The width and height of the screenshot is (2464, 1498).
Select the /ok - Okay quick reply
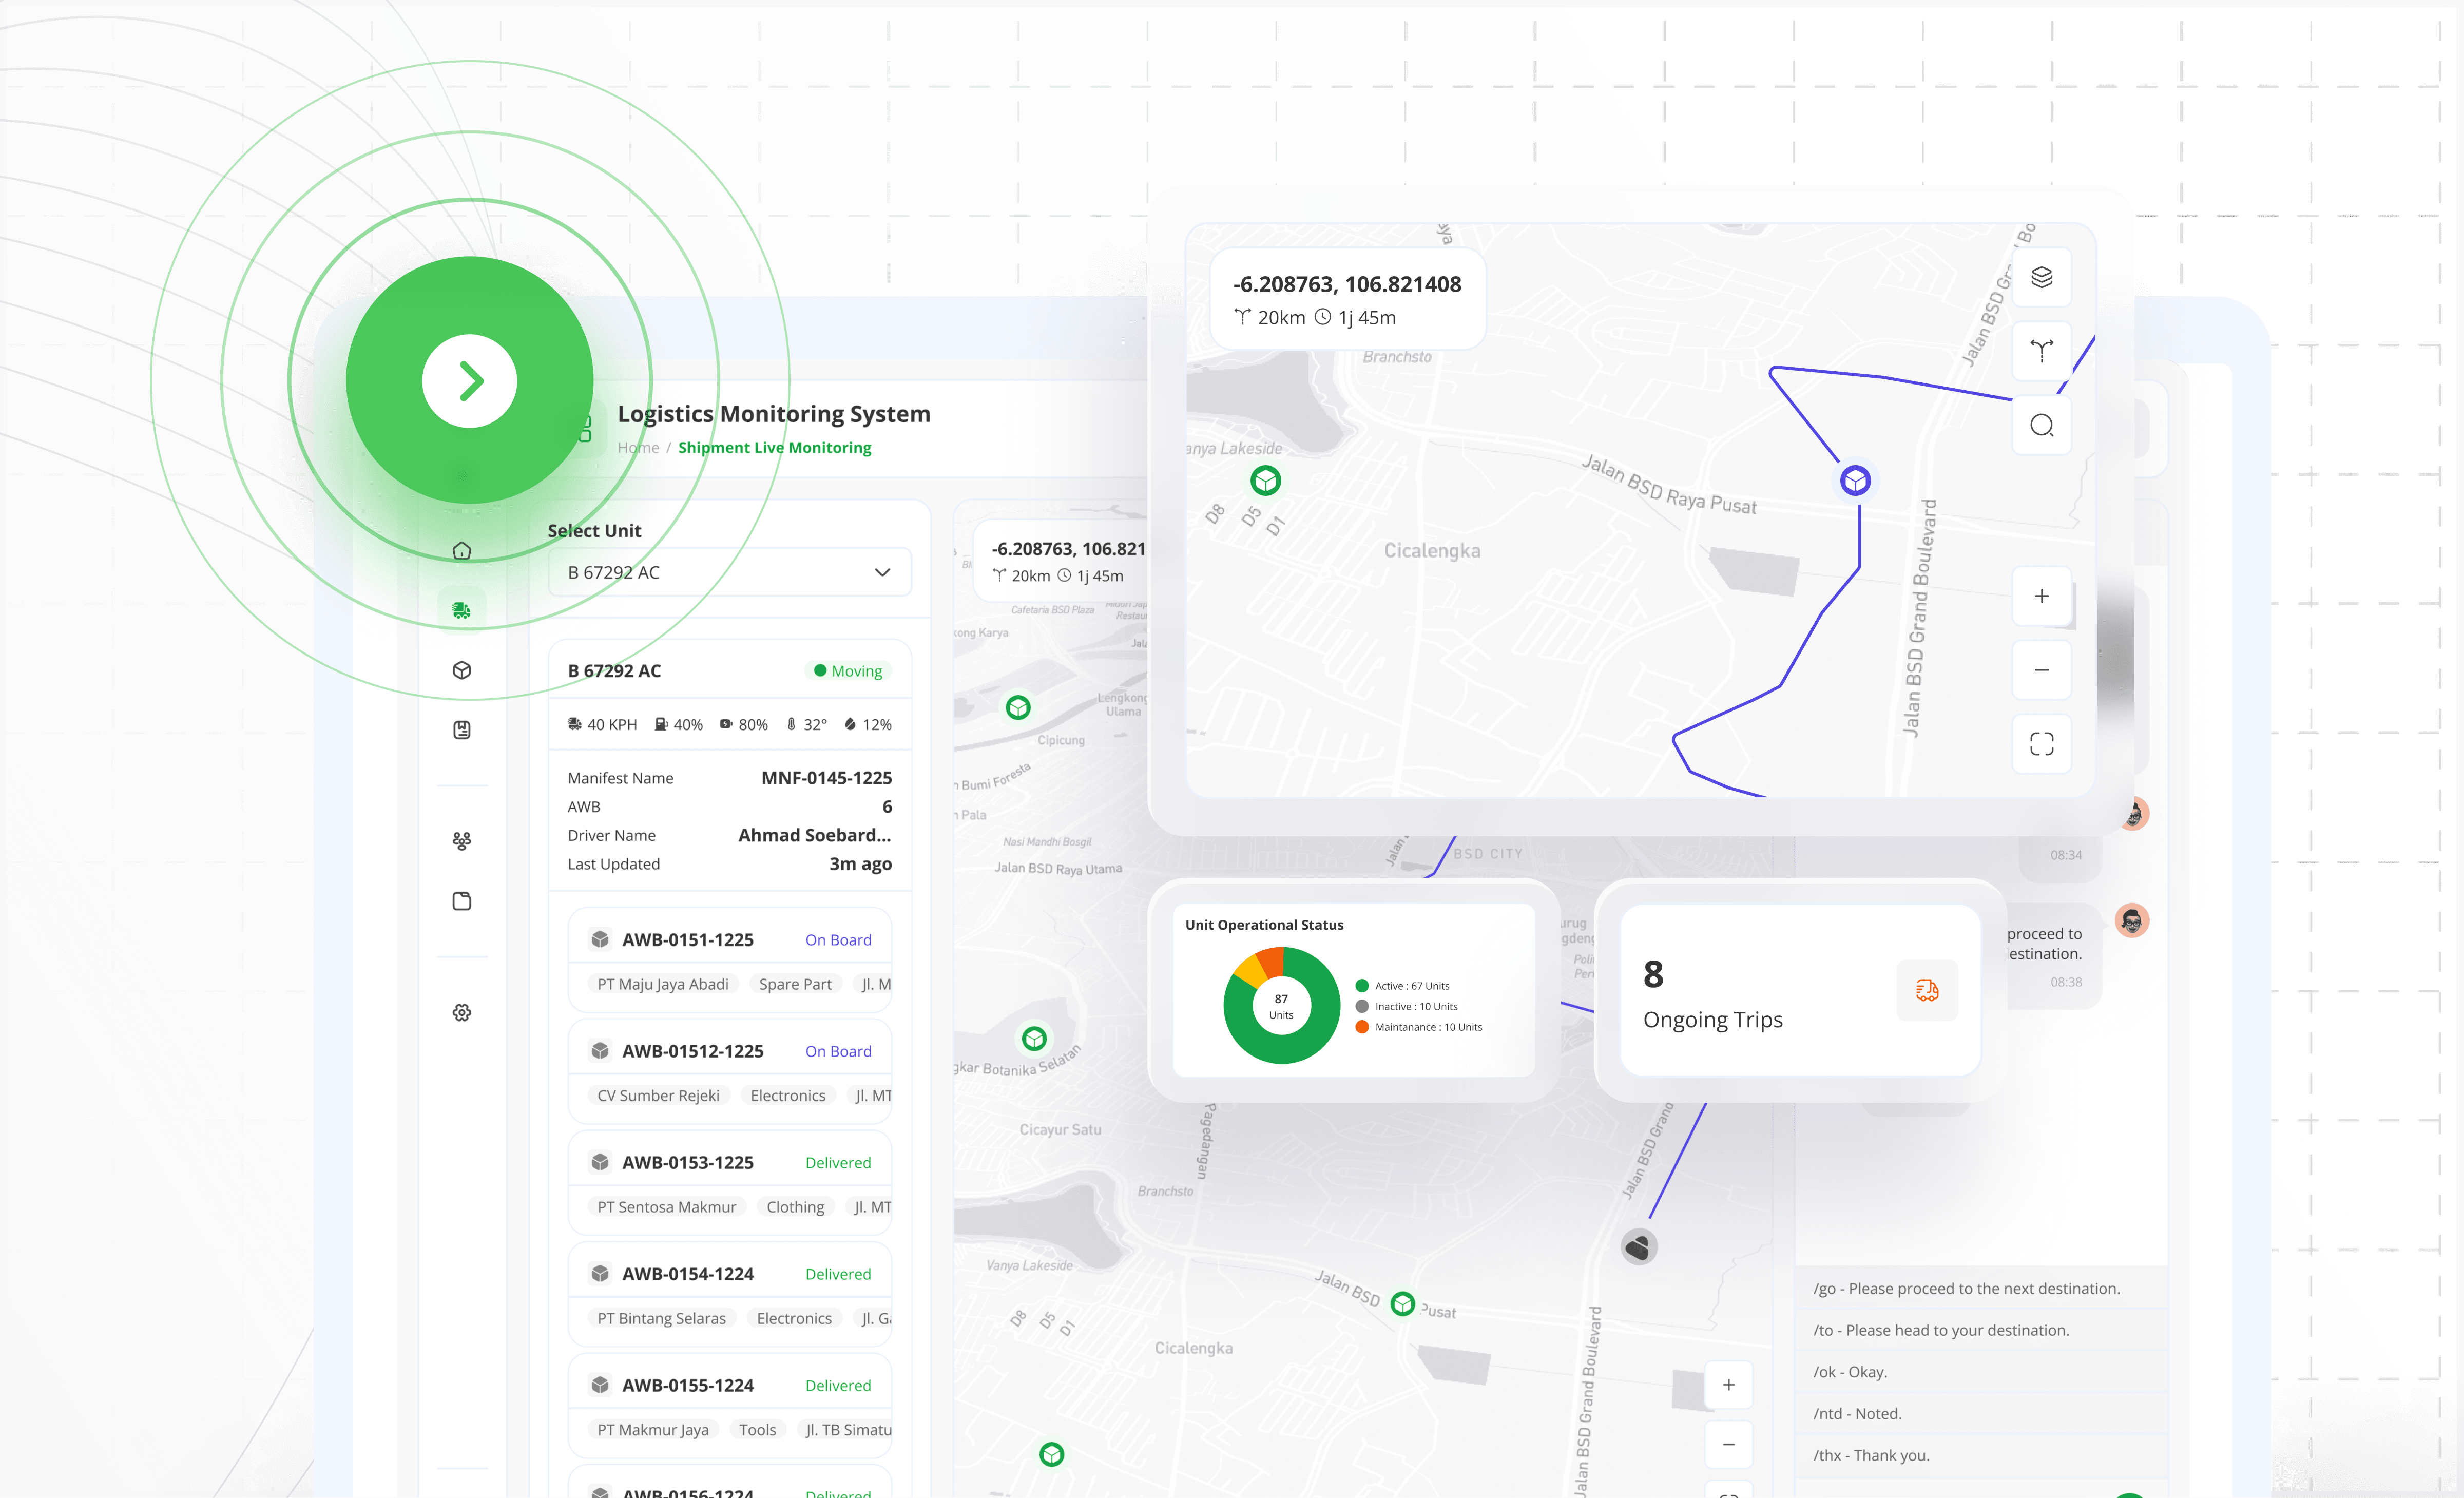pos(1980,1372)
